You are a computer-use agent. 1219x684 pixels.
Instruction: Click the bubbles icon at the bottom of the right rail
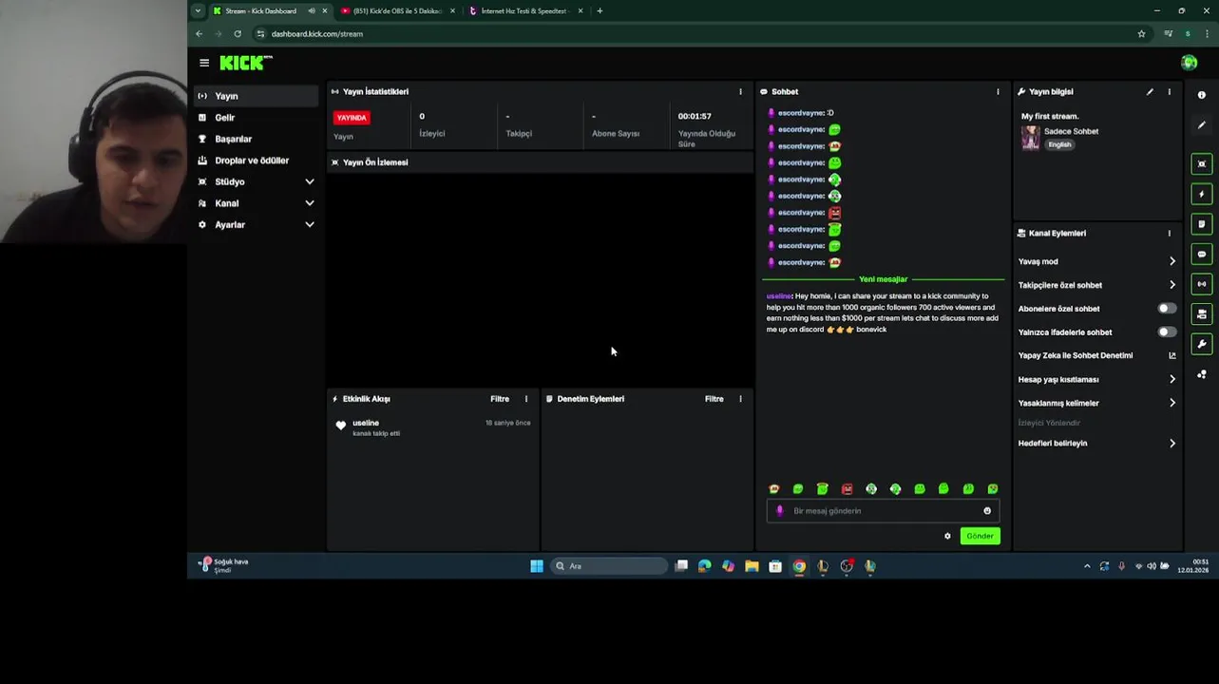(x=1202, y=374)
